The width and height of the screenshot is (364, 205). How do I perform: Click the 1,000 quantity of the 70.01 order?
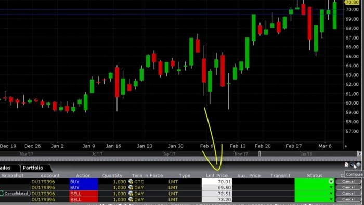(x=119, y=182)
